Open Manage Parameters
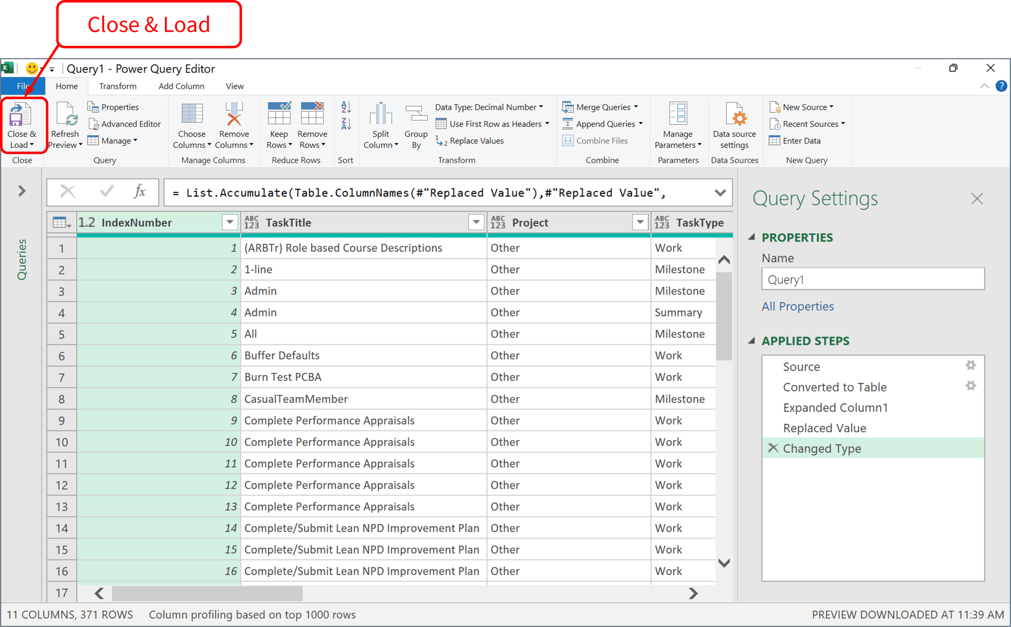Viewport: 1011px width, 627px height. click(x=678, y=126)
